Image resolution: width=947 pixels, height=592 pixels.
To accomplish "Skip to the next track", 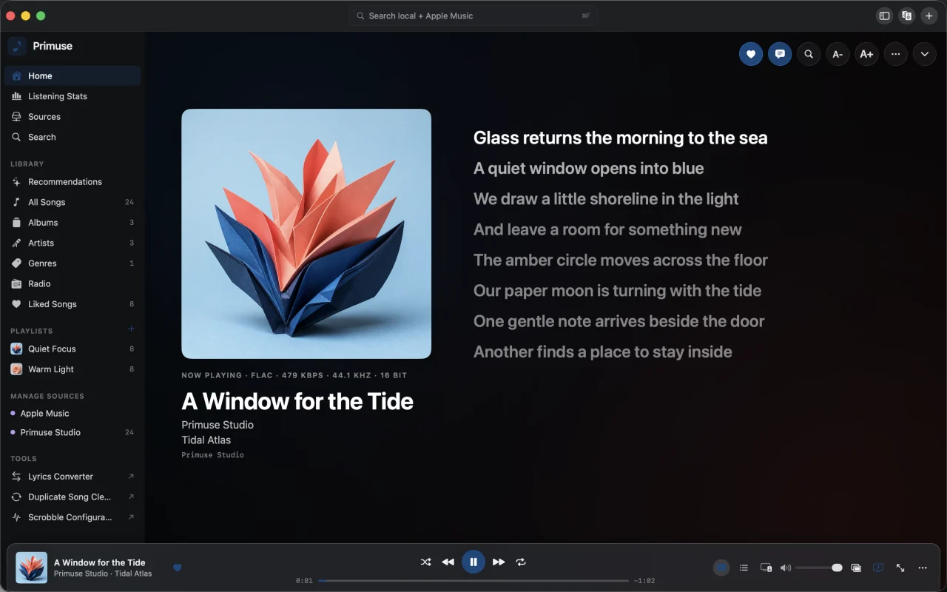I will click(499, 562).
